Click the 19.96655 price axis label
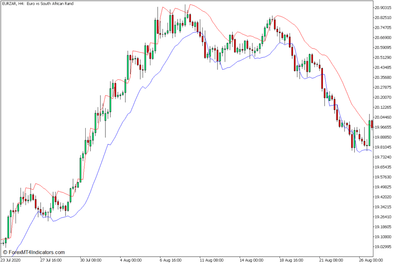Viewport: 397px width, 264px height. (x=384, y=127)
